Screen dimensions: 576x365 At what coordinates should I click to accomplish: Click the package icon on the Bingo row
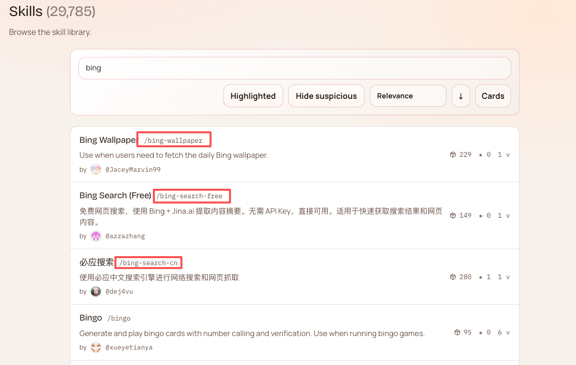coord(457,333)
